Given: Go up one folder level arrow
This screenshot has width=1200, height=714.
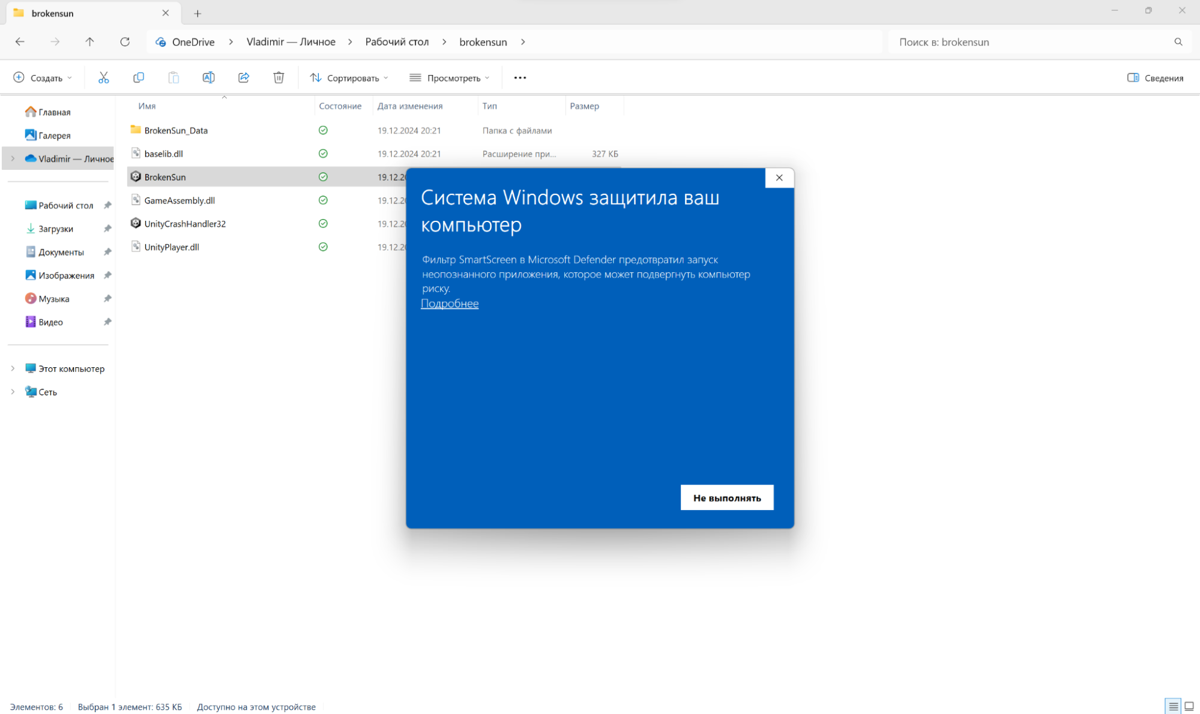Looking at the screenshot, I should [89, 41].
